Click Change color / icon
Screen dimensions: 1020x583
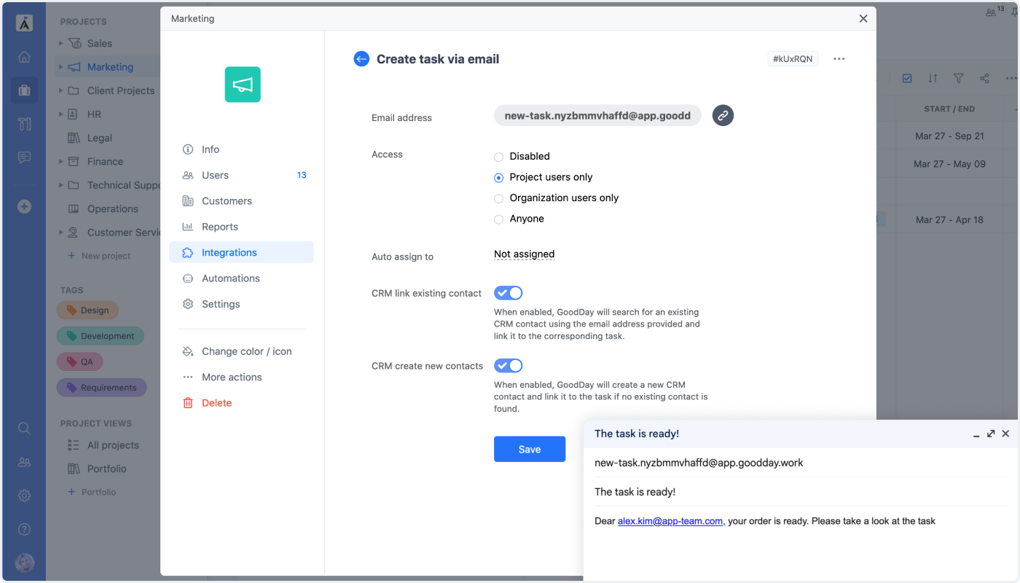coord(241,351)
